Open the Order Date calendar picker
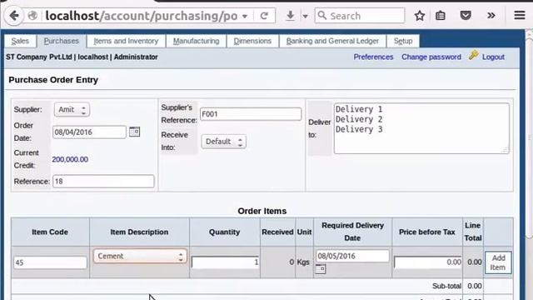 [x=134, y=132]
